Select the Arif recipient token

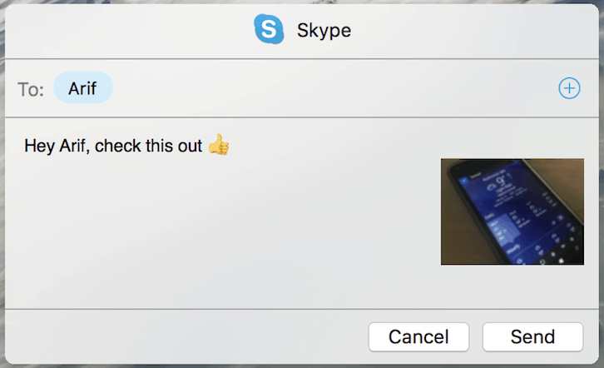click(83, 88)
